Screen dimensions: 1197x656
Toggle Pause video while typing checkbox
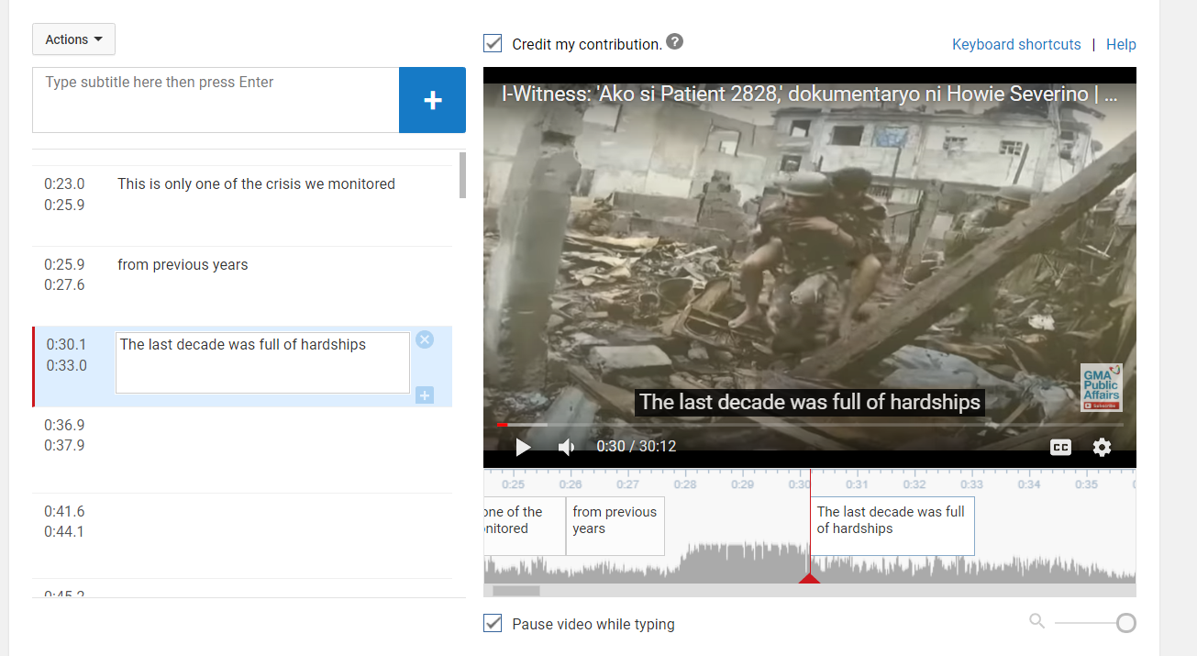pos(493,624)
